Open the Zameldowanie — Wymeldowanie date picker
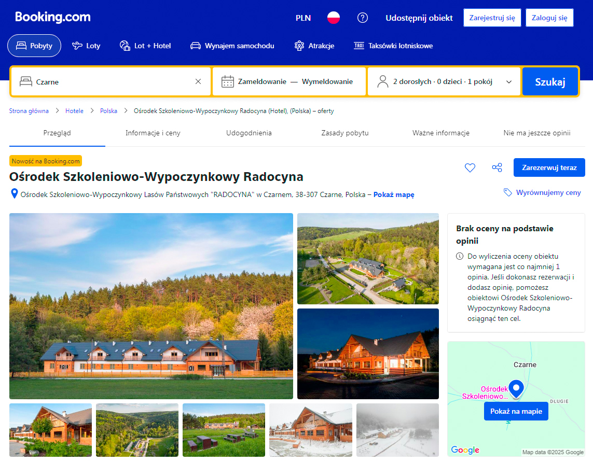The height and width of the screenshot is (463, 593). coord(295,81)
